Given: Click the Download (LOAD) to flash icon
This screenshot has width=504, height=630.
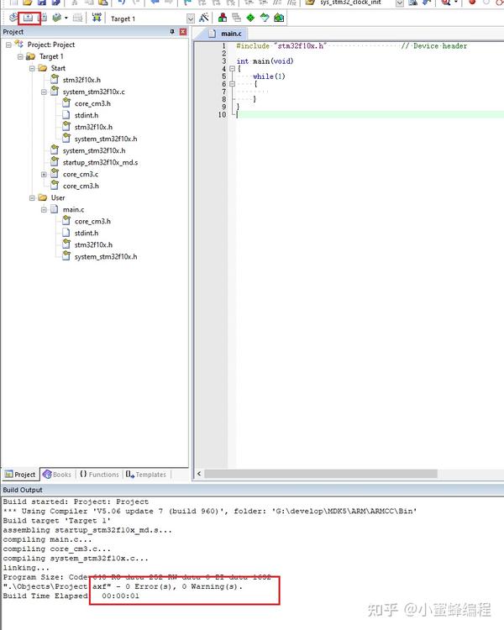Looking at the screenshot, I should (x=97, y=18).
